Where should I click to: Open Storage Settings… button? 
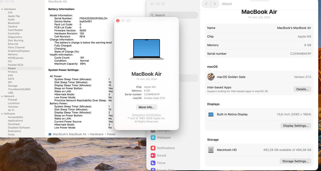pyautogui.click(x=295, y=161)
